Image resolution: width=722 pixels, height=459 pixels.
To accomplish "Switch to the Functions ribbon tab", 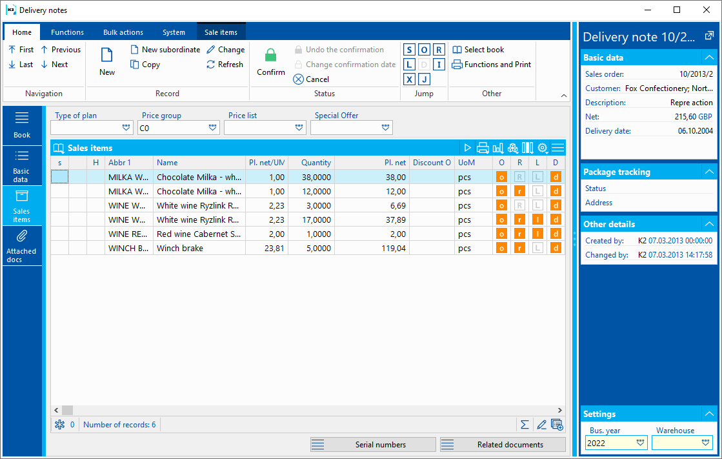I will point(67,32).
